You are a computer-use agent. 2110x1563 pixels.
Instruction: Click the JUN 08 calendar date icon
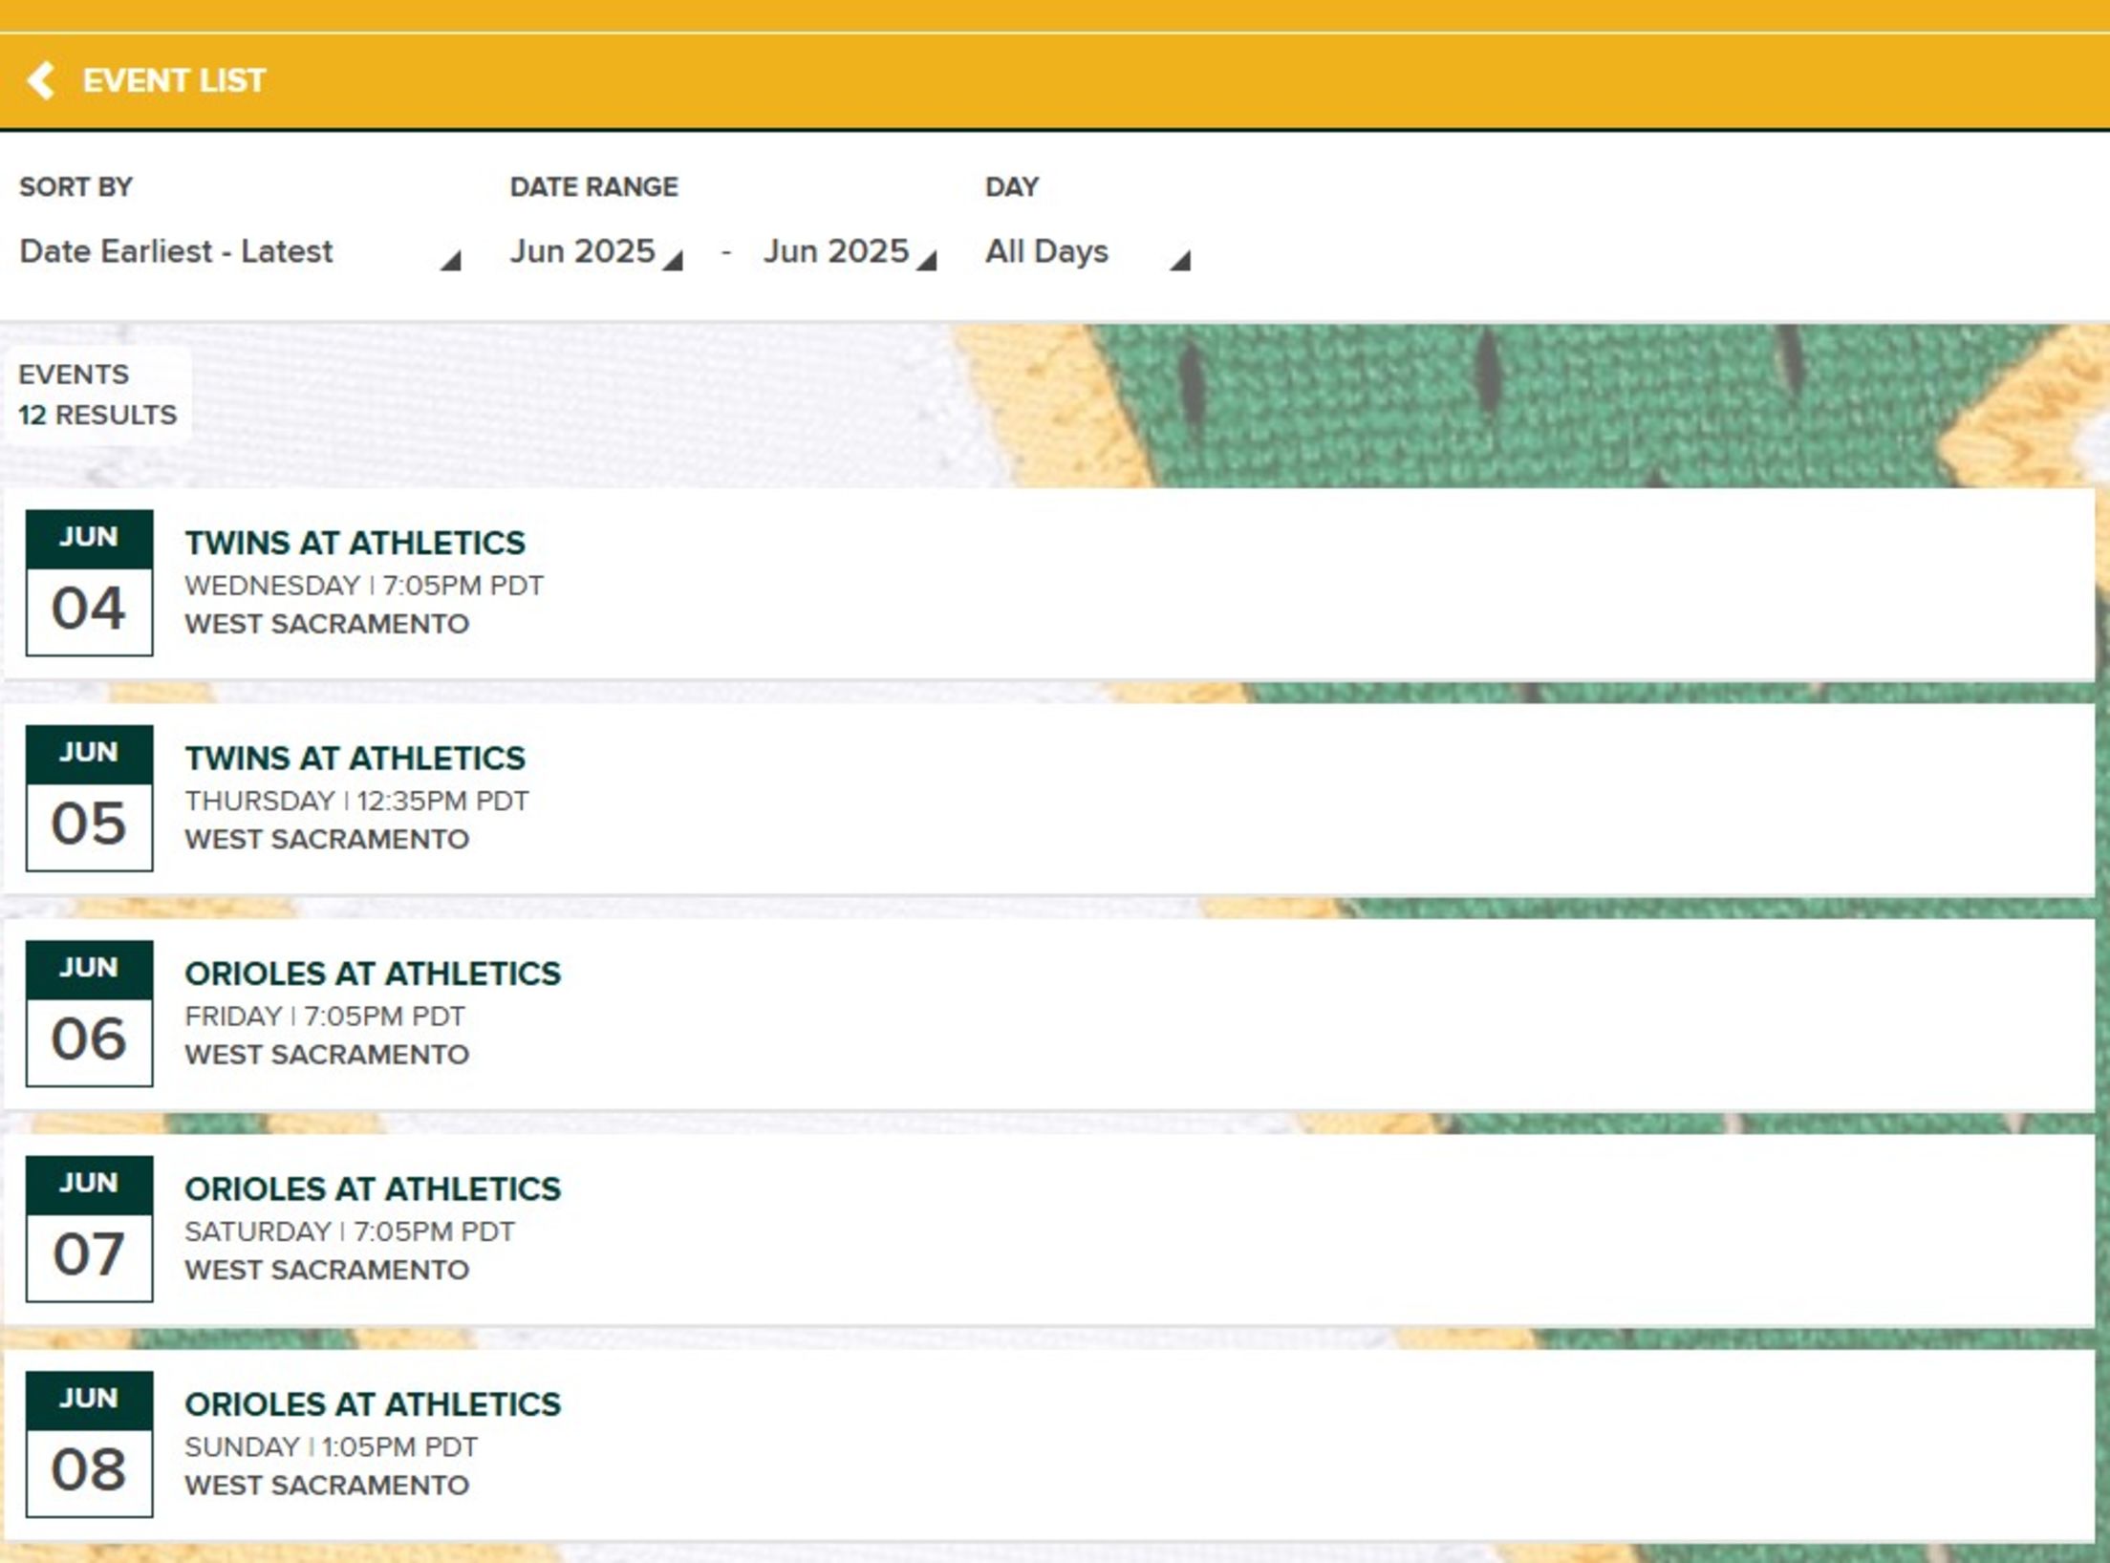pyautogui.click(x=89, y=1445)
